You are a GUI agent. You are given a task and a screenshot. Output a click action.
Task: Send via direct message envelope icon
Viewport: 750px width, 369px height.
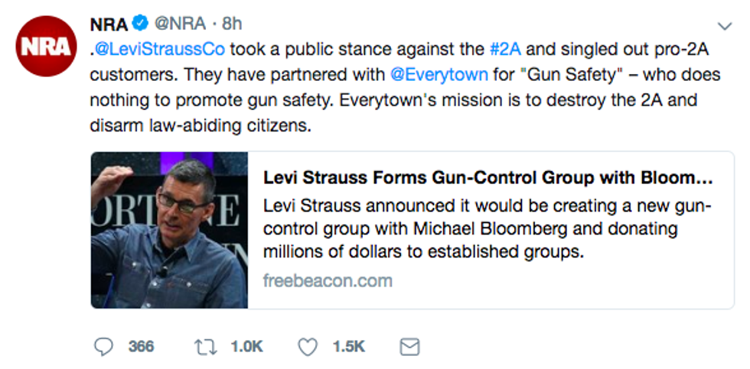point(410,347)
